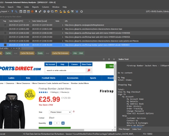This screenshot has width=169, height=136.
Task: Click the second yellow folder icon
Action: point(65,12)
